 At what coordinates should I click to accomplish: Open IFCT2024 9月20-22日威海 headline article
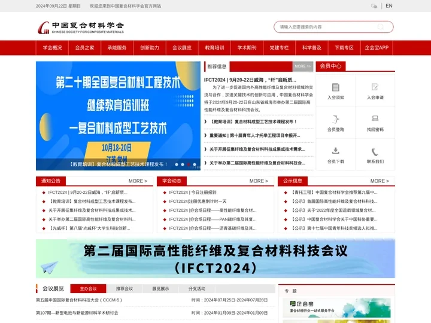tap(250, 80)
